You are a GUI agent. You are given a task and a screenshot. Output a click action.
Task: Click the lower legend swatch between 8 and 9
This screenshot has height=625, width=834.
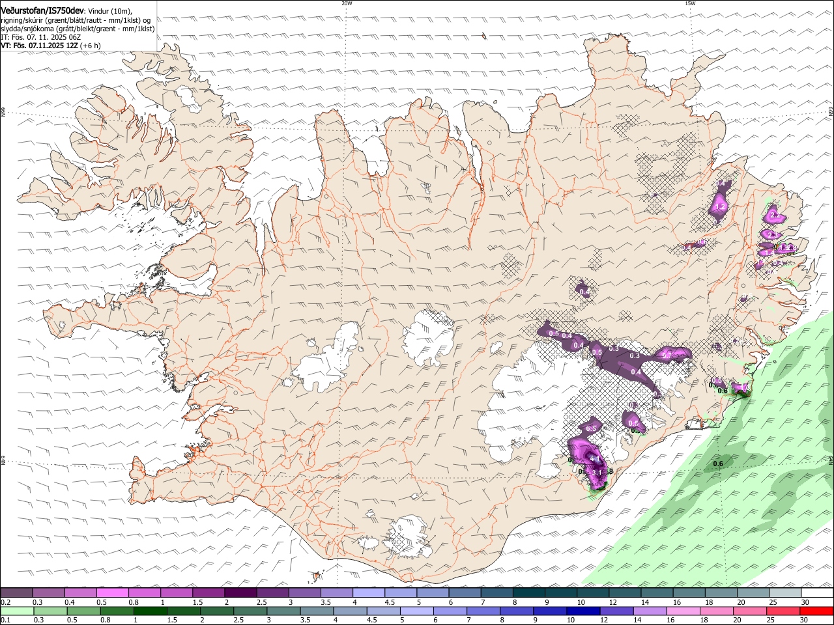click(517, 611)
